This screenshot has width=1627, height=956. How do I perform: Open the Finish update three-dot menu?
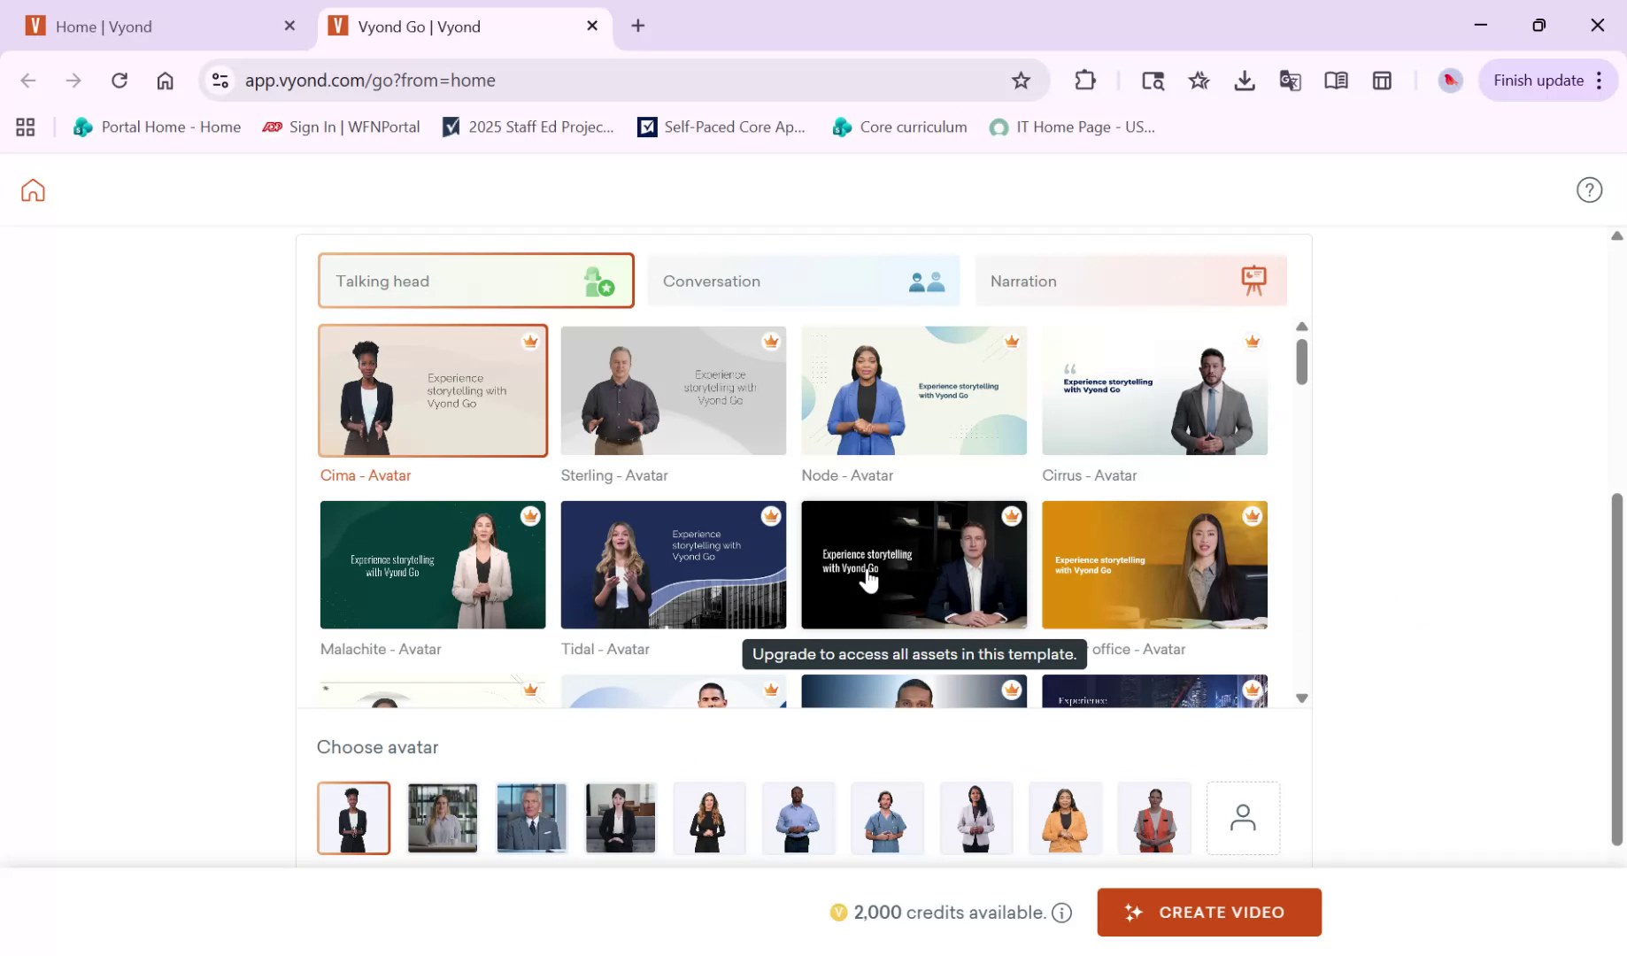point(1600,80)
